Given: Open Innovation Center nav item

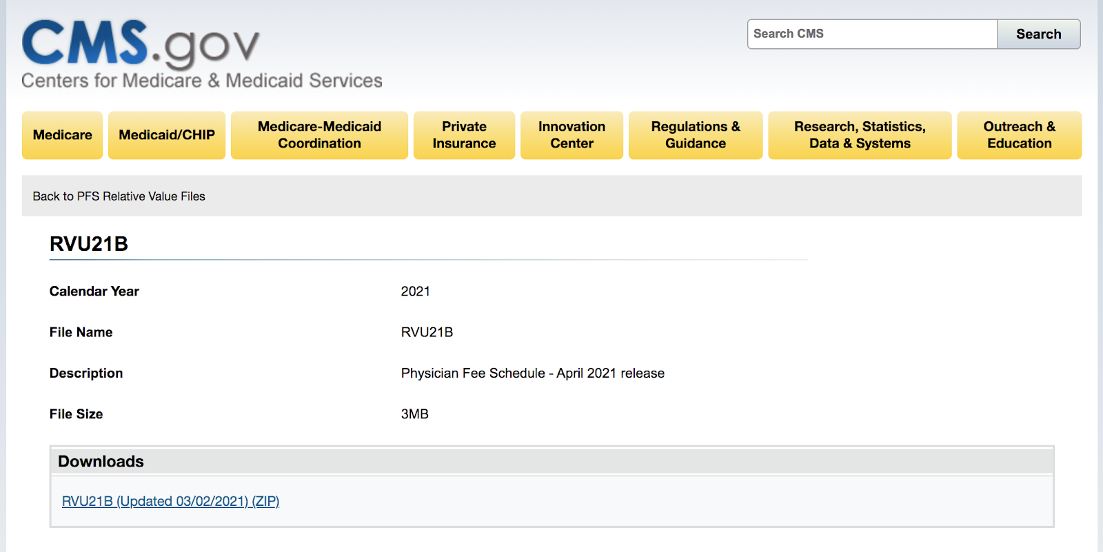Looking at the screenshot, I should coord(571,135).
